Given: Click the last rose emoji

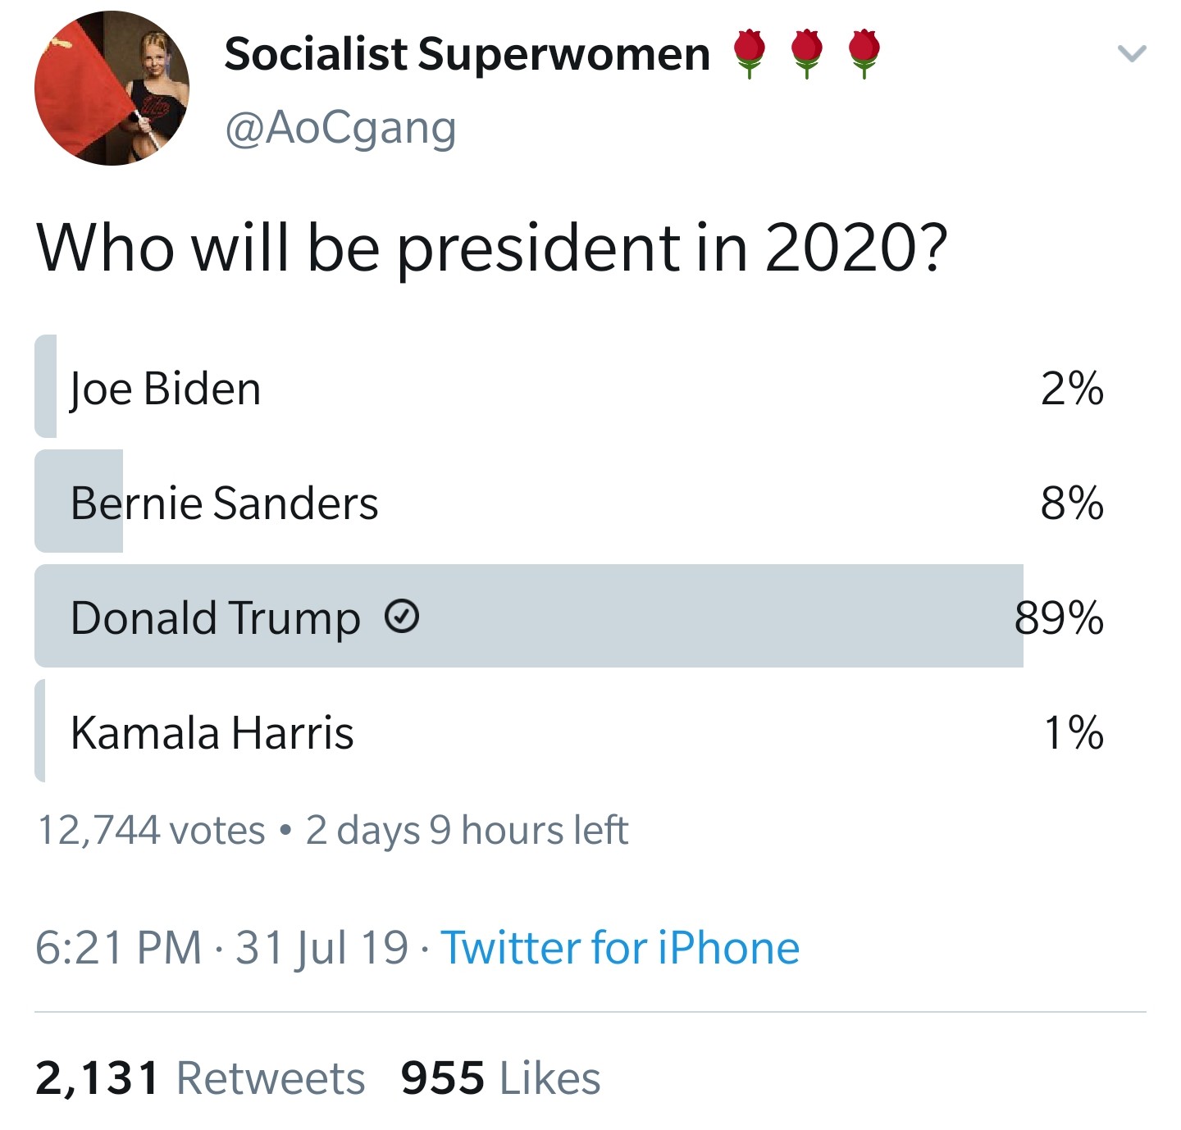Looking at the screenshot, I should click(864, 53).
